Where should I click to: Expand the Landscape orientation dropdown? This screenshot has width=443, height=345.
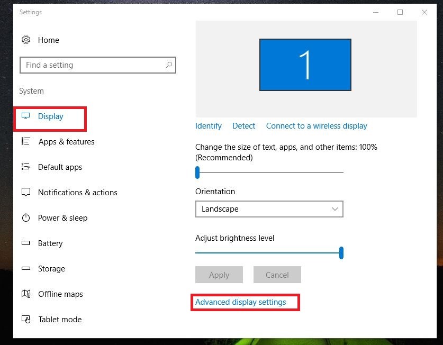(x=269, y=209)
